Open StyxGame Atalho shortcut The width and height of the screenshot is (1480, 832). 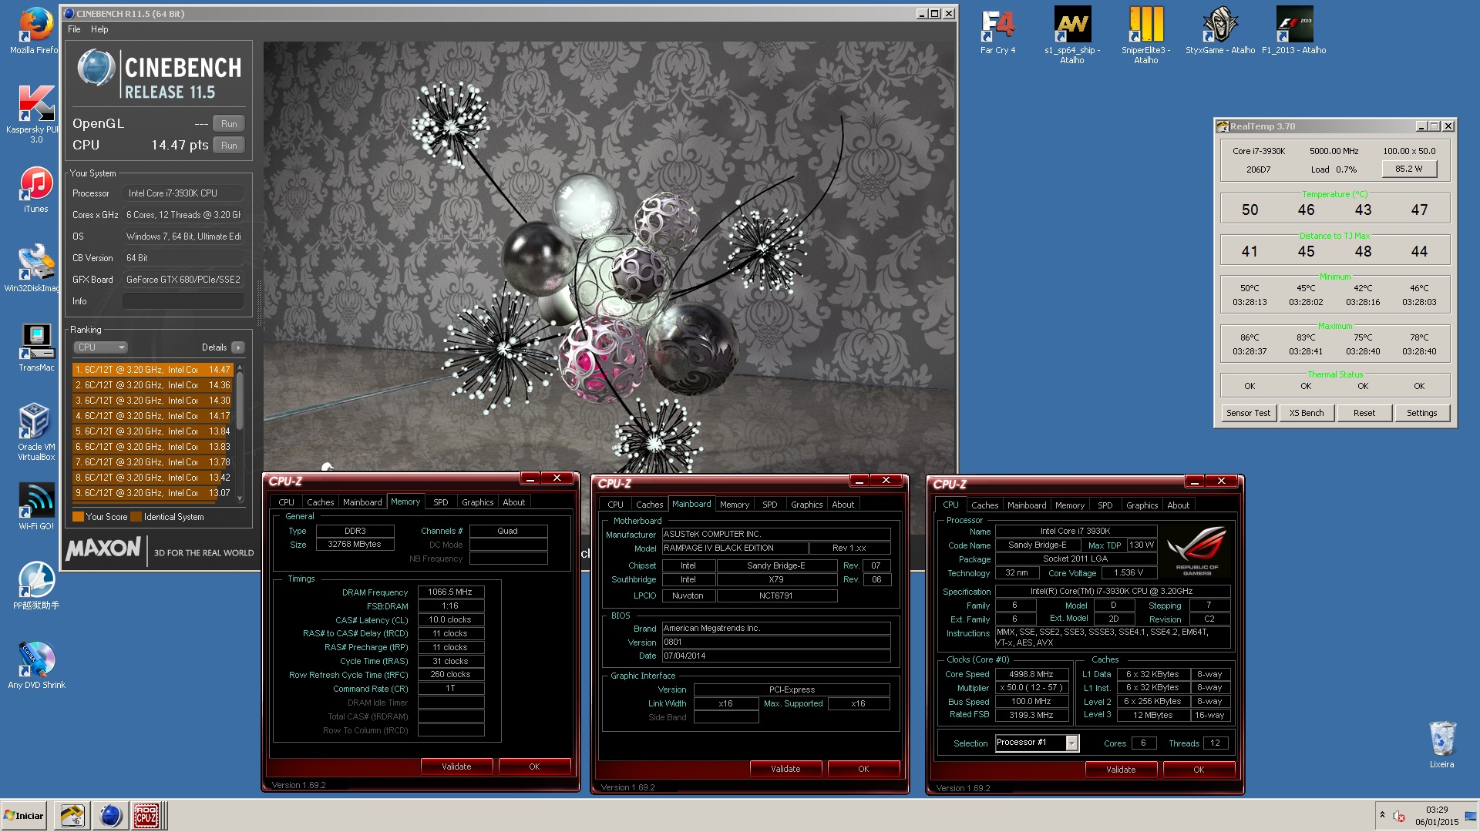(1220, 31)
